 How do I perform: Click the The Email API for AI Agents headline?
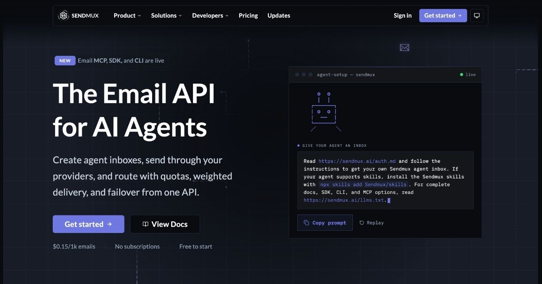tap(134, 110)
